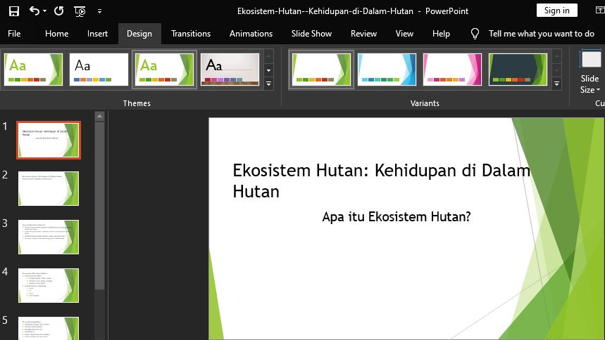The image size is (605, 340).
Task: Apply the wood-textured theme thumbnail
Action: (230, 69)
